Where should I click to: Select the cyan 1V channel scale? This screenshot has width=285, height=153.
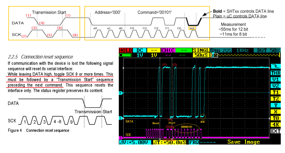[140, 55]
